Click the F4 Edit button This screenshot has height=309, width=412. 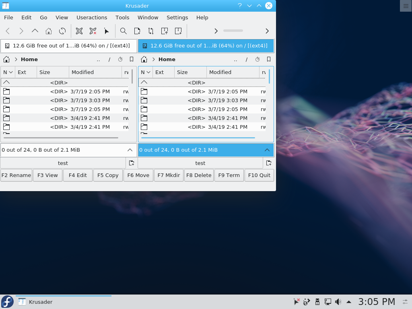tap(78, 175)
